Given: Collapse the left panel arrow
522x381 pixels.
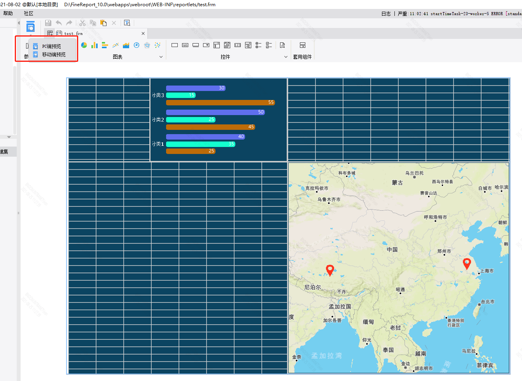Looking at the screenshot, I should (x=19, y=23).
